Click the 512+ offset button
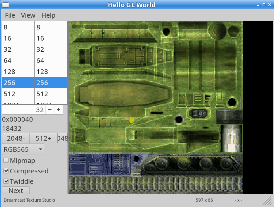274x207 pixels. (x=44, y=138)
